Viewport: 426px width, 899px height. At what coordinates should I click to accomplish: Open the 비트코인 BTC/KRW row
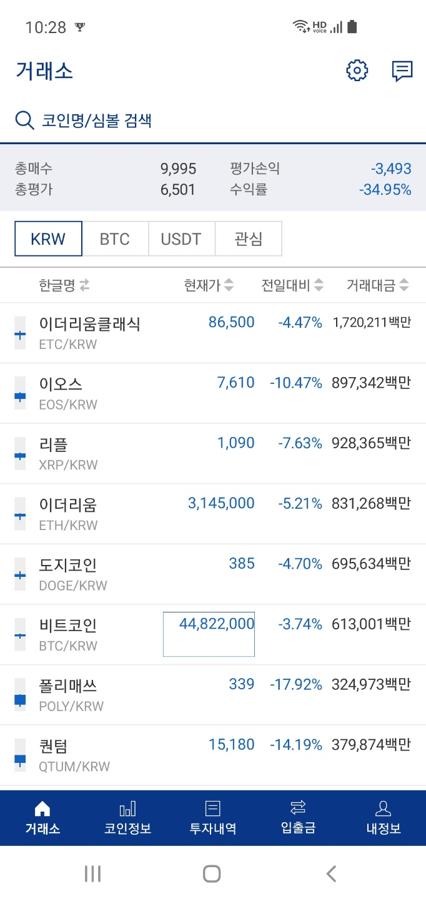[x=213, y=634]
